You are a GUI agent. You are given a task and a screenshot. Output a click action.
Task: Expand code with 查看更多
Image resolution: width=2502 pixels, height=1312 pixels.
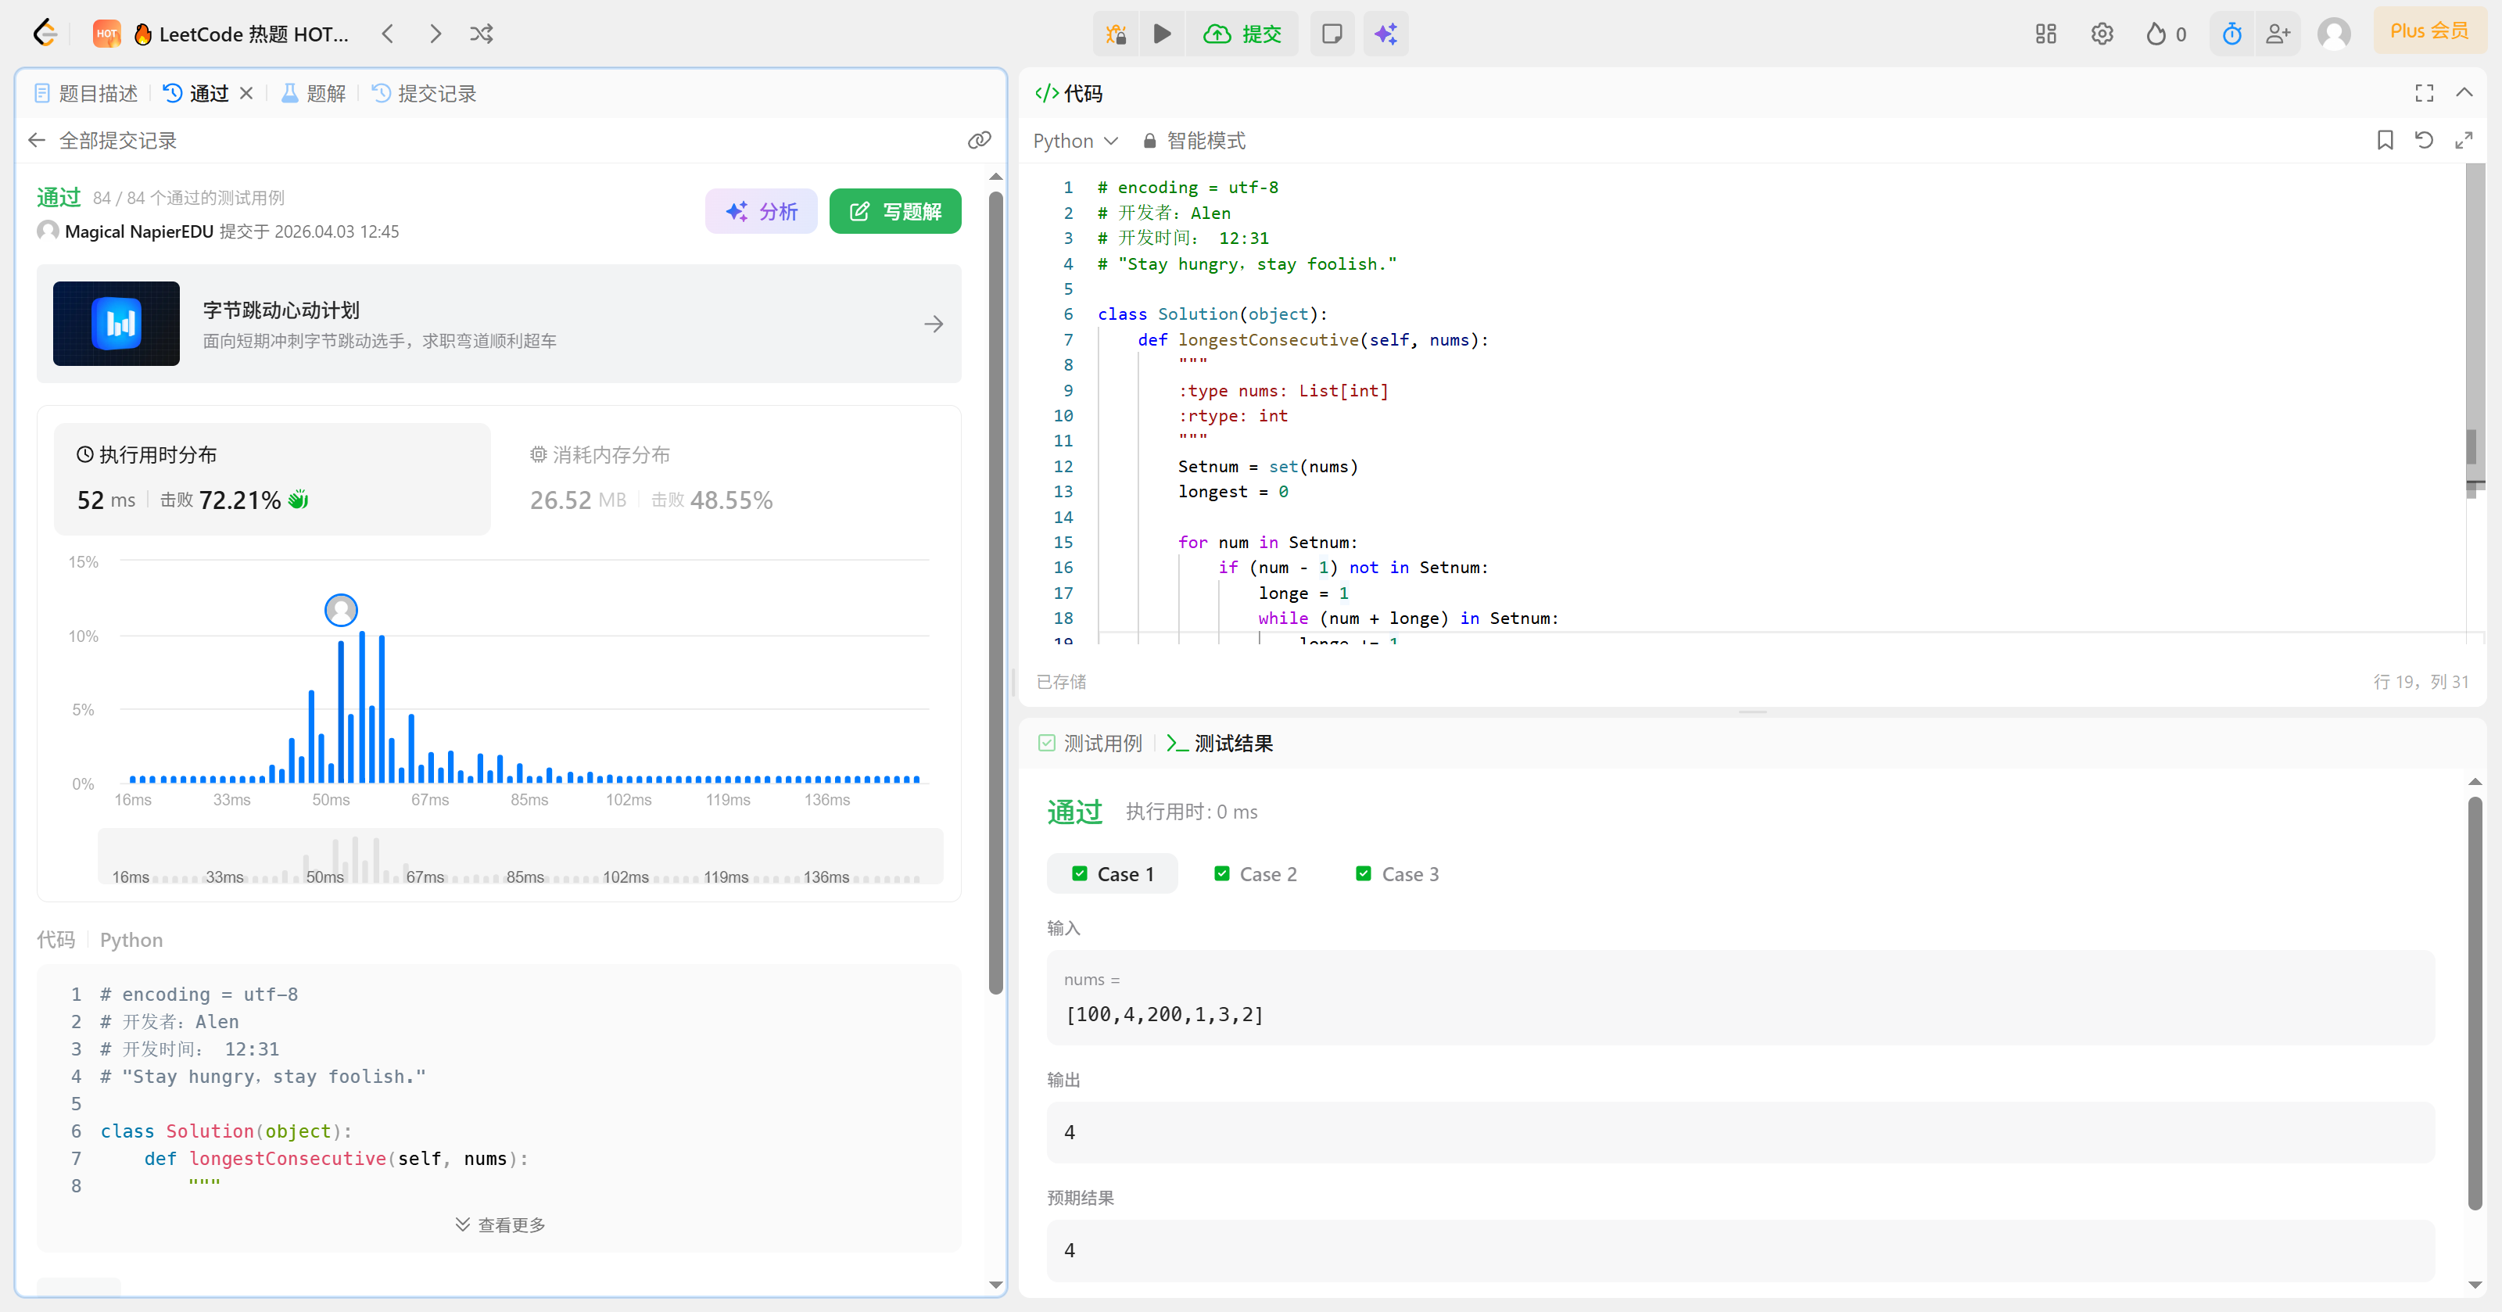pyautogui.click(x=500, y=1224)
